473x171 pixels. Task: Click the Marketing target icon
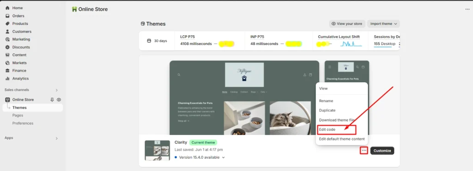point(7,39)
